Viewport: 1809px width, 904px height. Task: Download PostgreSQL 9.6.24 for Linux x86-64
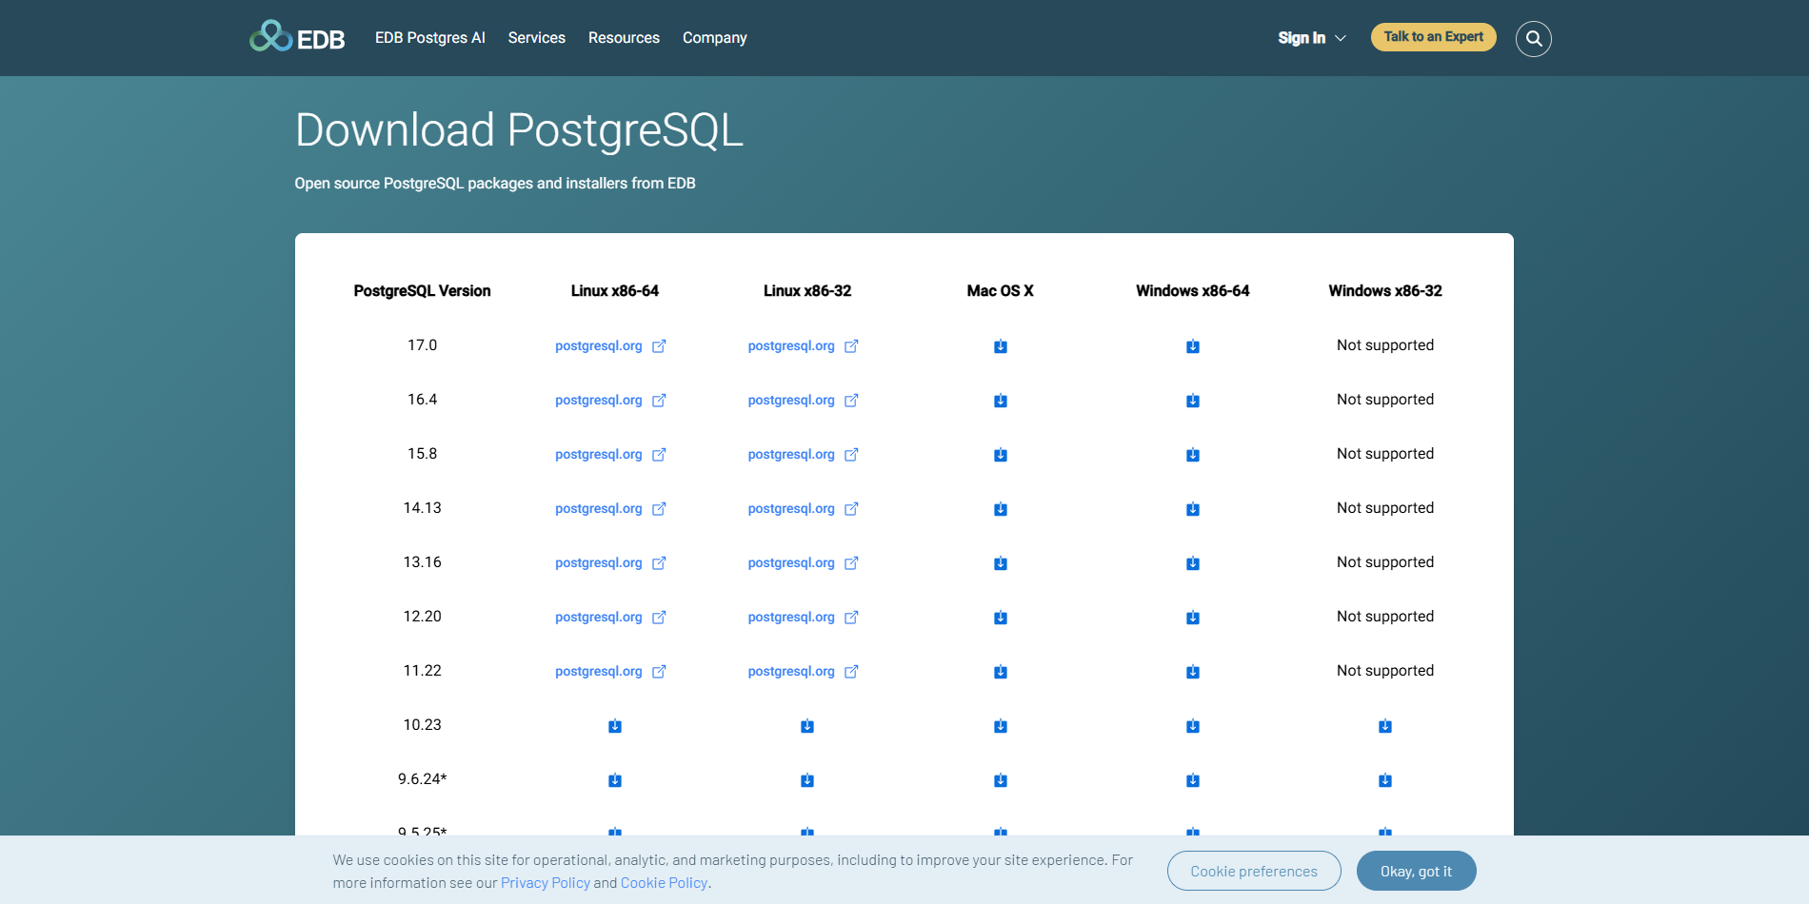click(615, 780)
